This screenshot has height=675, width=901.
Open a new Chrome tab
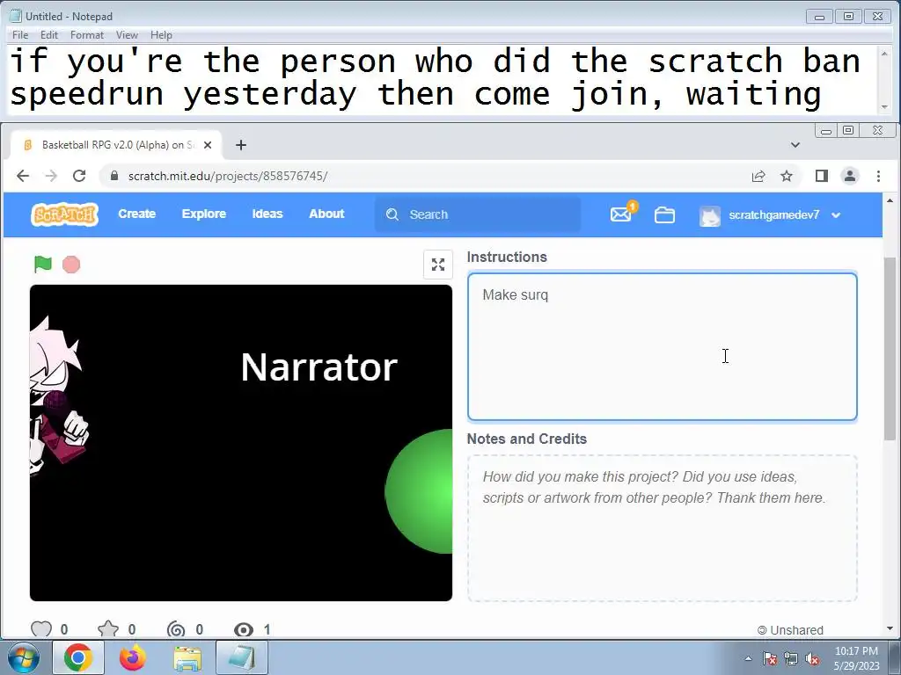coord(241,145)
